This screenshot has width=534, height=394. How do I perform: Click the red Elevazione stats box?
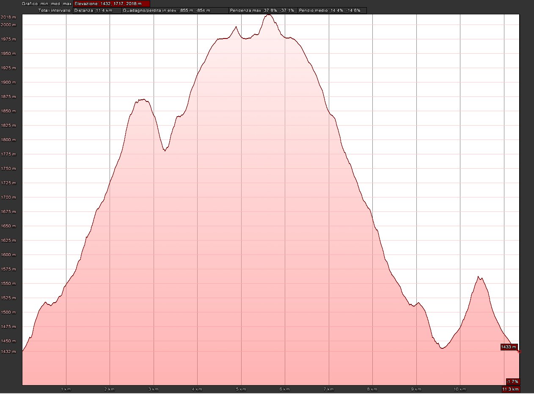point(111,4)
